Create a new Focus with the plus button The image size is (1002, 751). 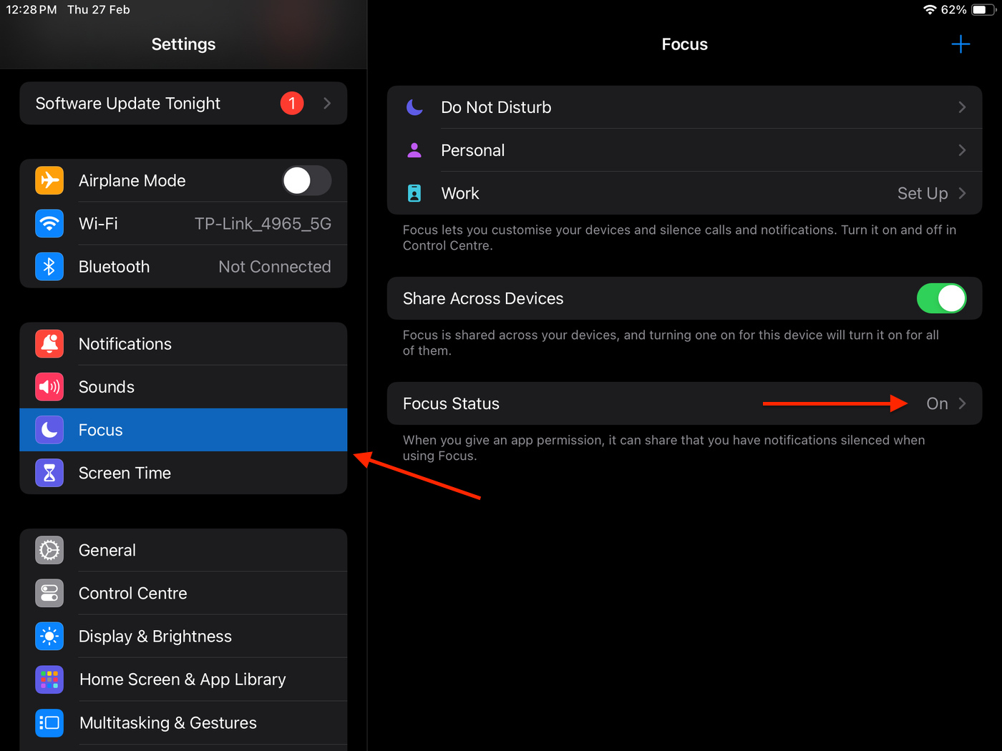point(961,44)
